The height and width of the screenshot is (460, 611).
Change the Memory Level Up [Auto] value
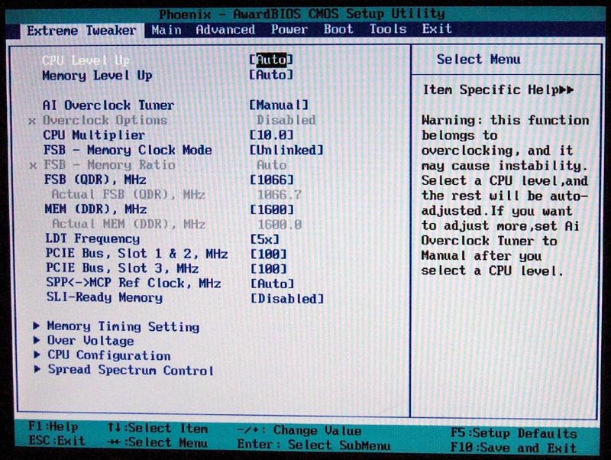271,74
